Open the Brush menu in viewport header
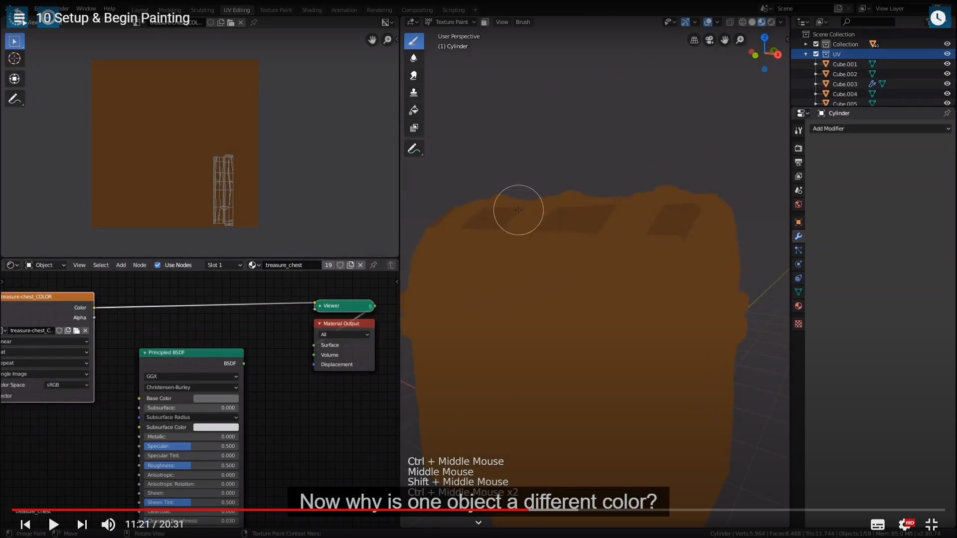Screen dimensions: 957x538 (523, 22)
